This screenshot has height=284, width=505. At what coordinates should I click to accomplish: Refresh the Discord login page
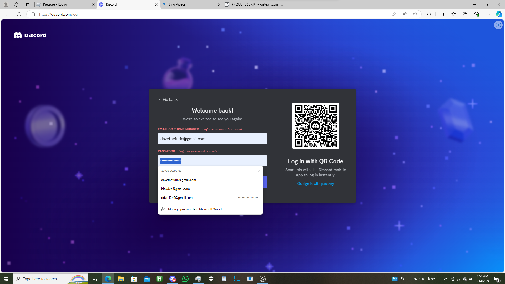pyautogui.click(x=19, y=14)
